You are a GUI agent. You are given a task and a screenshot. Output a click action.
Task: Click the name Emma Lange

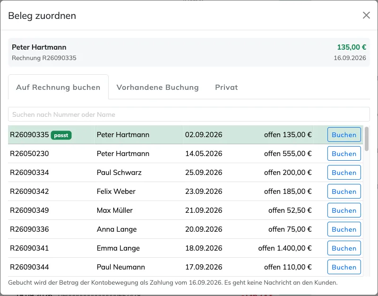(118, 248)
